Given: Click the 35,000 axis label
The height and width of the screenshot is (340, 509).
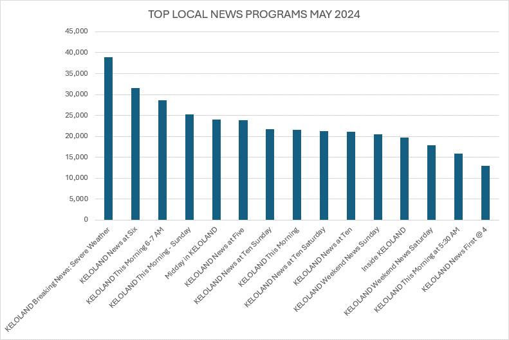Looking at the screenshot, I should tap(77, 73).
